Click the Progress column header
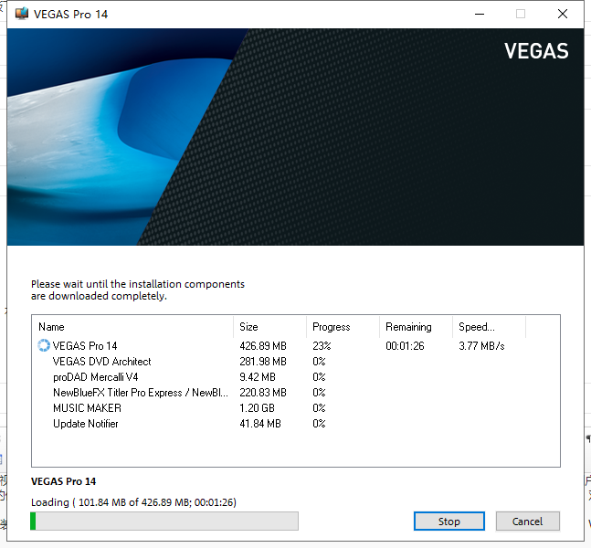This screenshot has width=591, height=548. [x=343, y=327]
